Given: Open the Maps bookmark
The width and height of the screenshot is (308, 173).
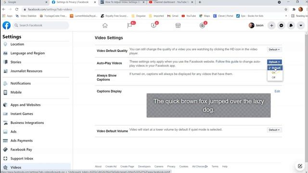Looking at the screenshot, I should [x=205, y=16].
